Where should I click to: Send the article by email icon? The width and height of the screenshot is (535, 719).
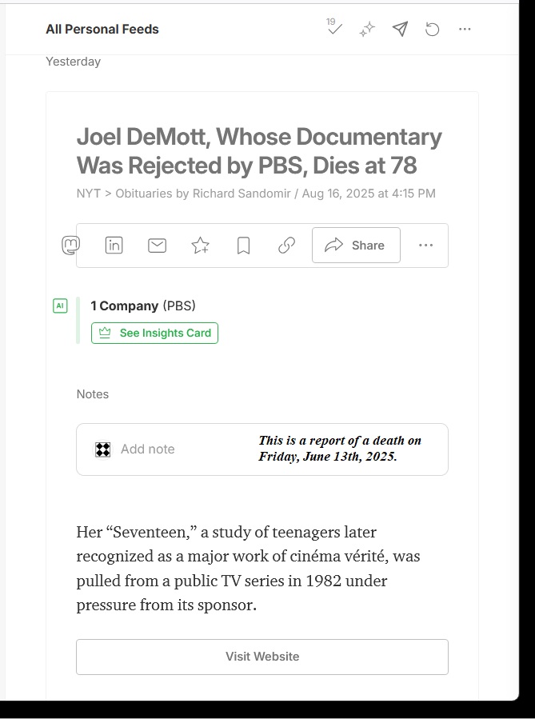click(158, 246)
